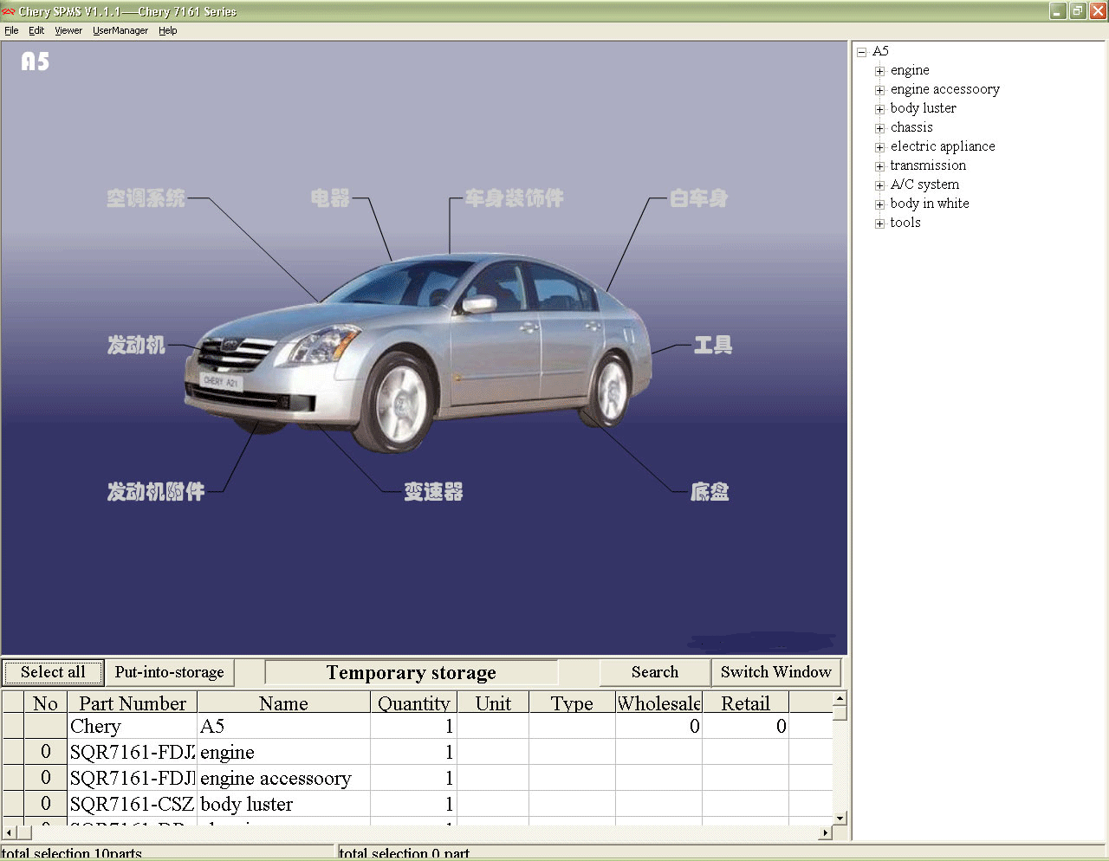The height and width of the screenshot is (861, 1109).
Task: Expand the A/C system tree node
Action: tap(879, 185)
